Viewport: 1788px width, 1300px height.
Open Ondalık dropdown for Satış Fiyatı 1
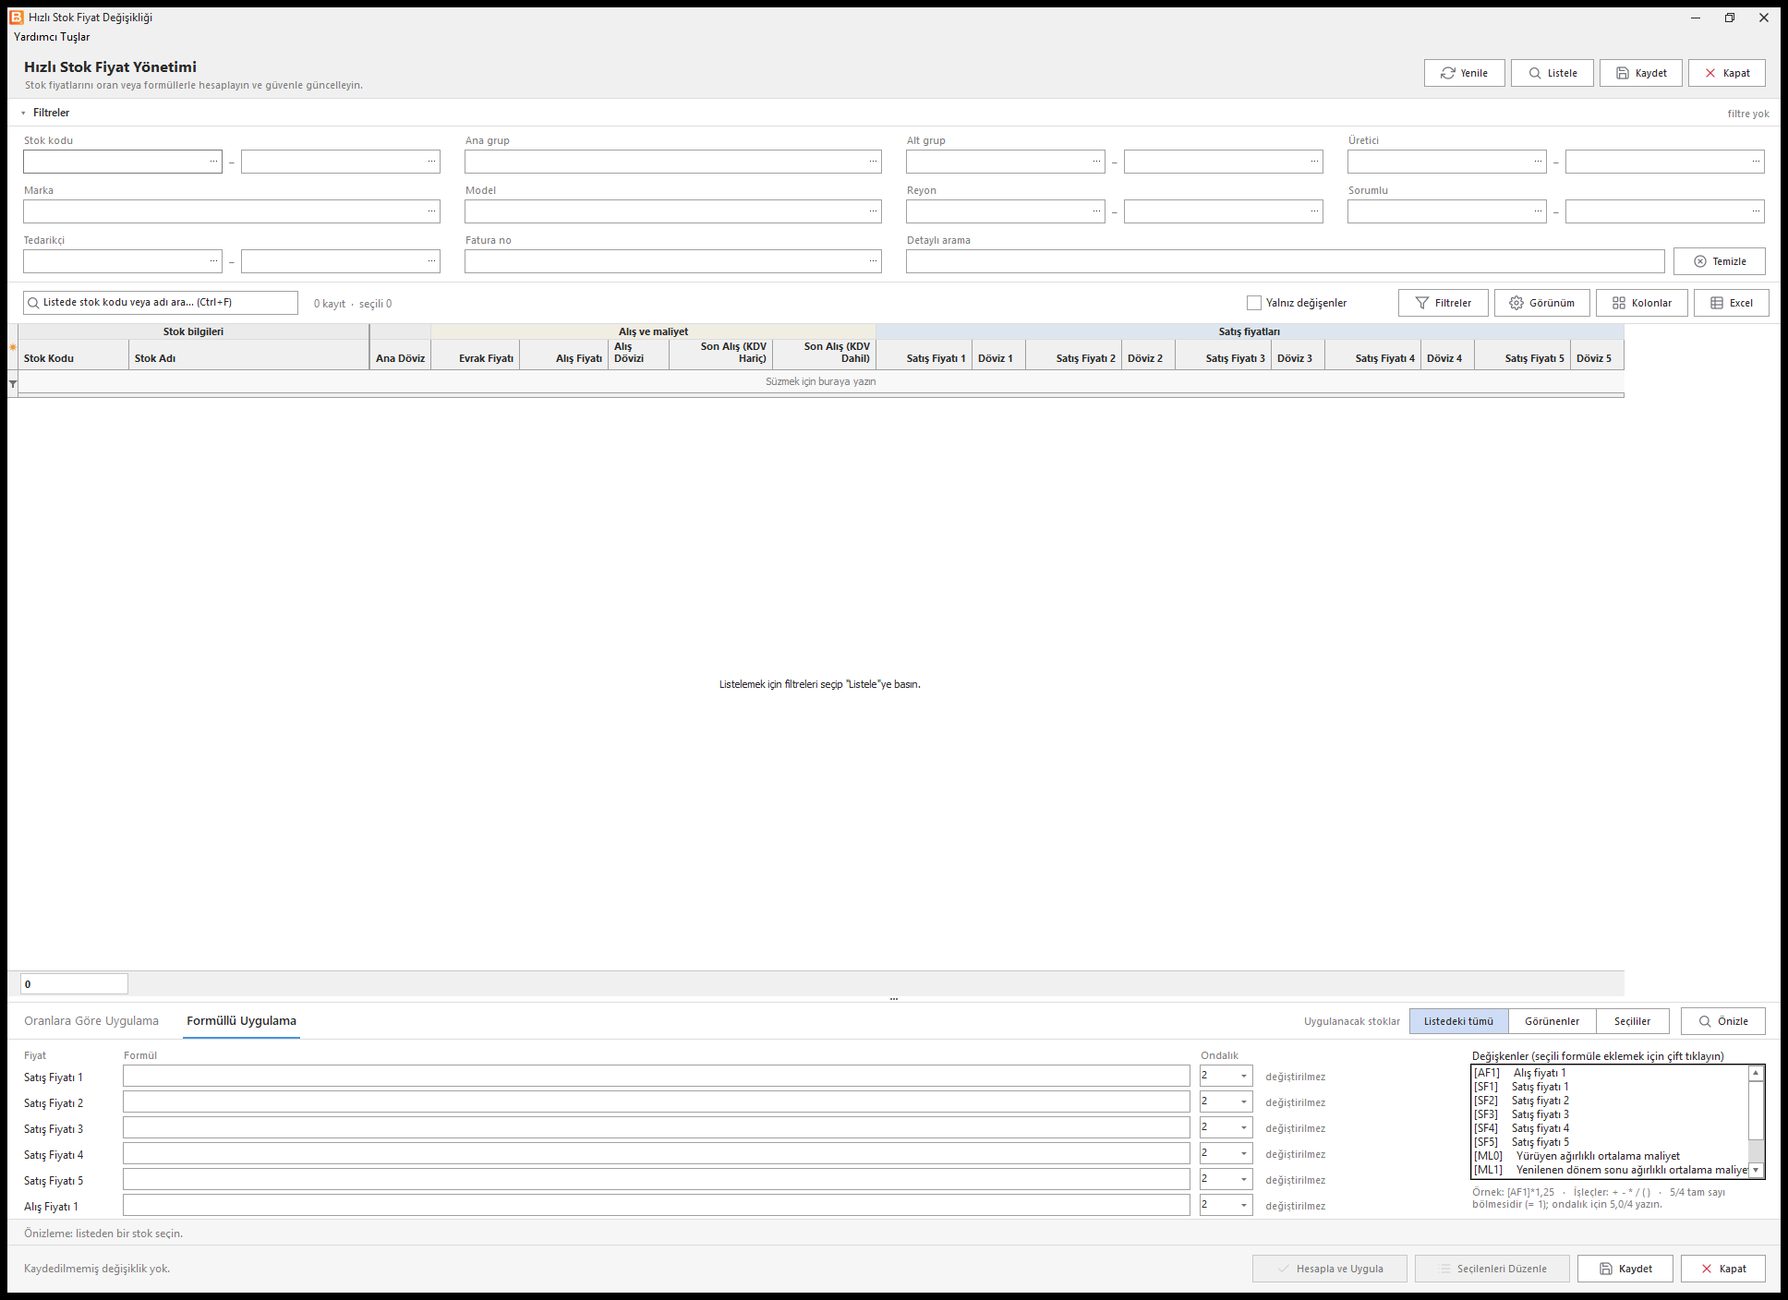pyautogui.click(x=1244, y=1076)
